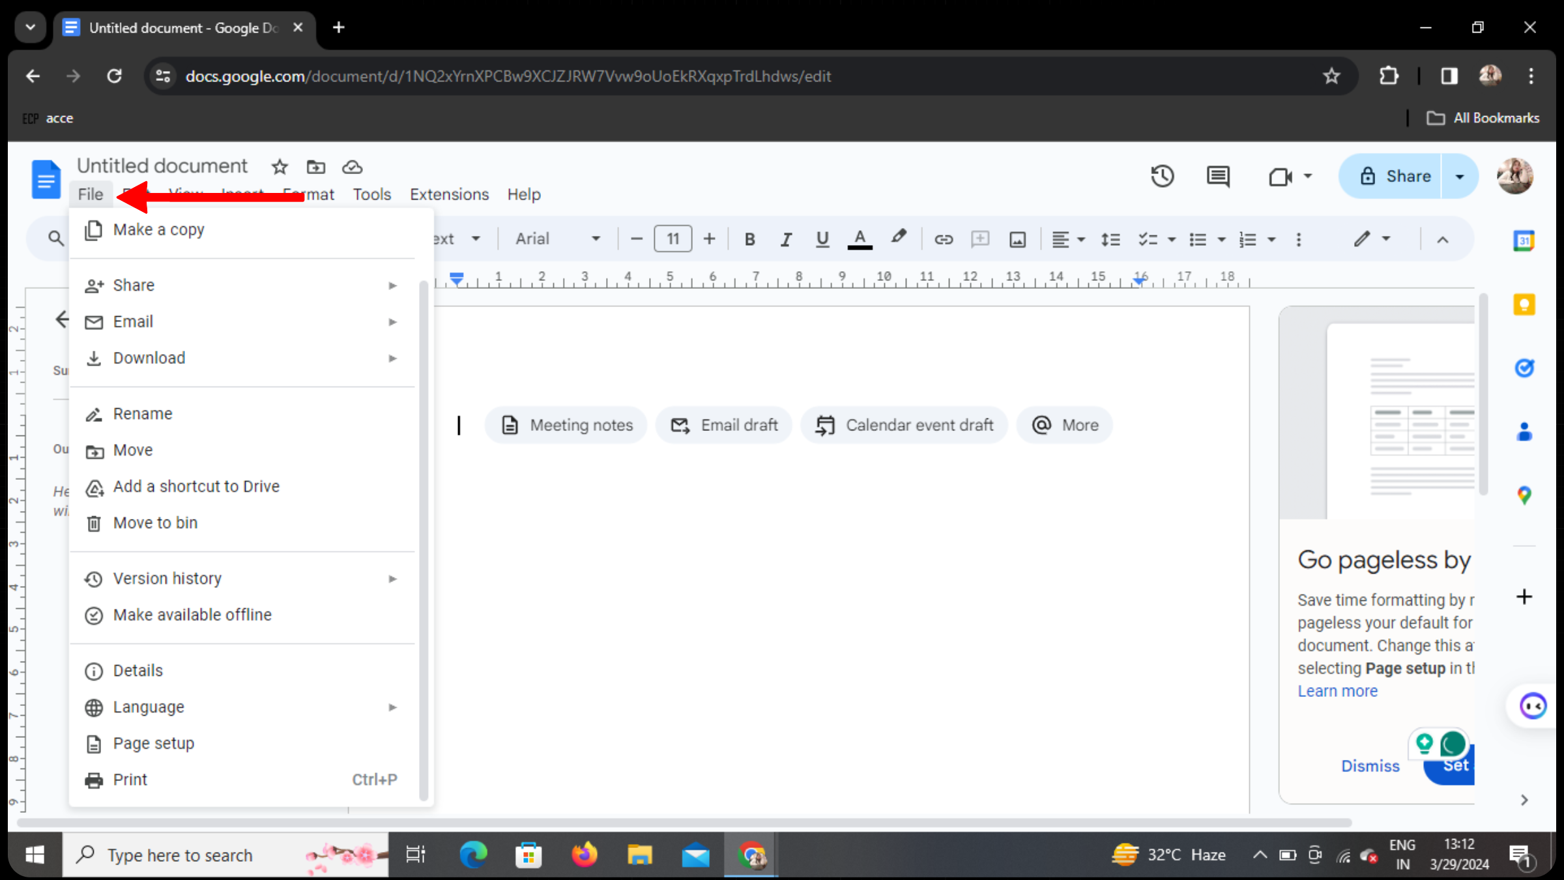
Task: Open the highlight color pen
Action: pyautogui.click(x=899, y=238)
